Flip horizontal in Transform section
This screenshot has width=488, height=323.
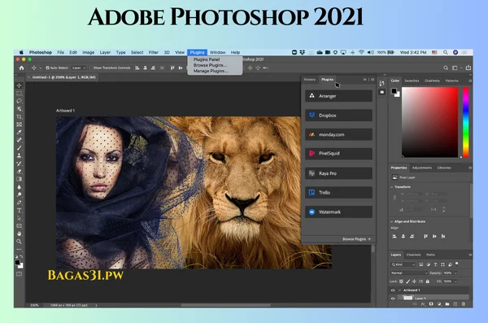pos(434,210)
